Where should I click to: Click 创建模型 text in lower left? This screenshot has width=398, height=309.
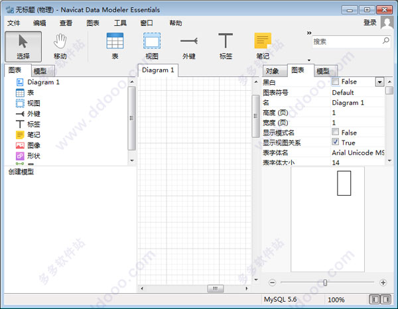(21, 172)
